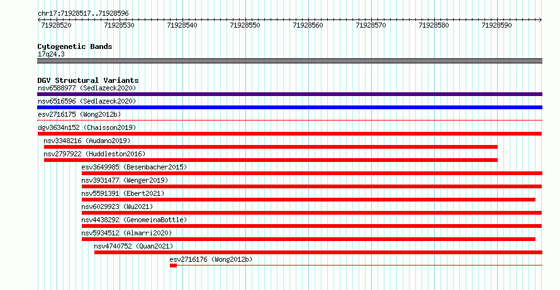Click ruler position 71928520
The image size is (560, 290).
click(57, 25)
